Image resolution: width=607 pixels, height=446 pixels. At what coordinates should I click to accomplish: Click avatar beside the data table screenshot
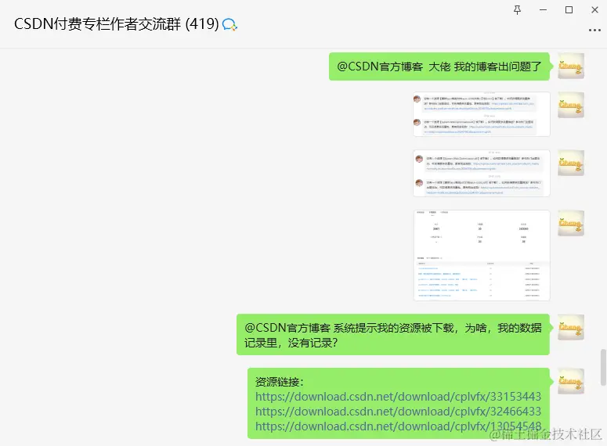point(571,223)
